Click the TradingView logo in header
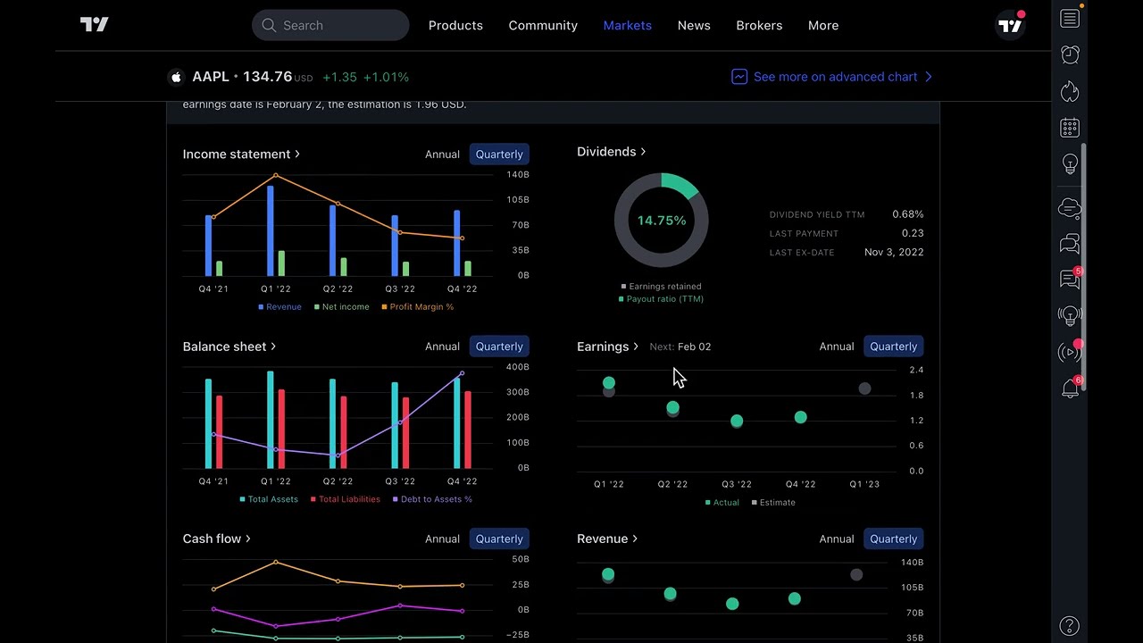 click(x=95, y=25)
